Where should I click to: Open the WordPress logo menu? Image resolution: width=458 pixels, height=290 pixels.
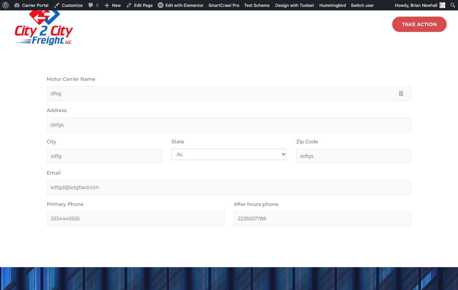pos(6,5)
